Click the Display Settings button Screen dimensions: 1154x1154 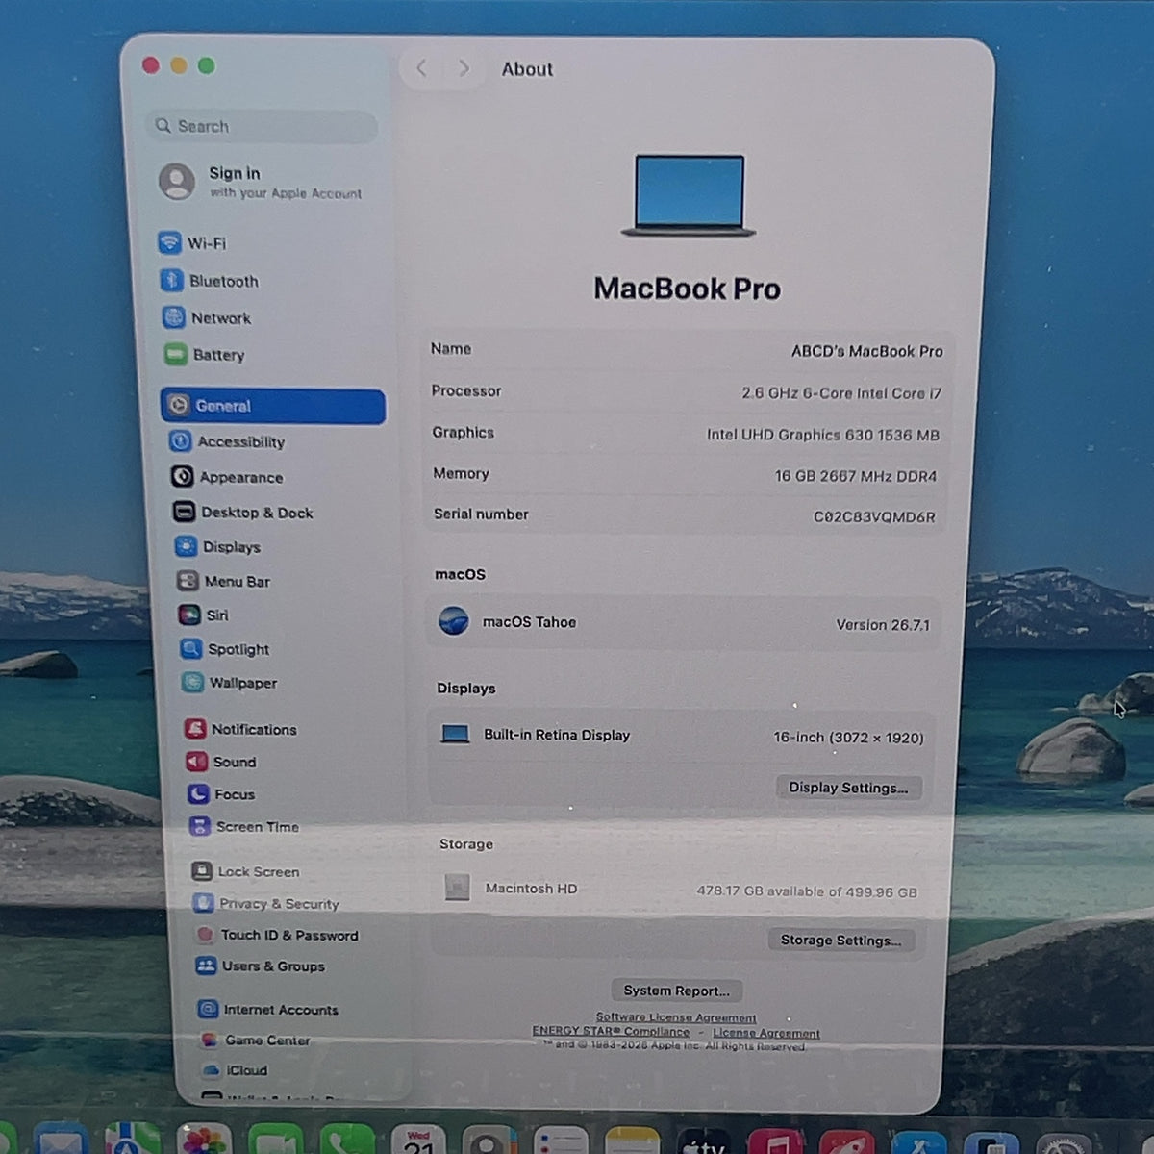[848, 788]
